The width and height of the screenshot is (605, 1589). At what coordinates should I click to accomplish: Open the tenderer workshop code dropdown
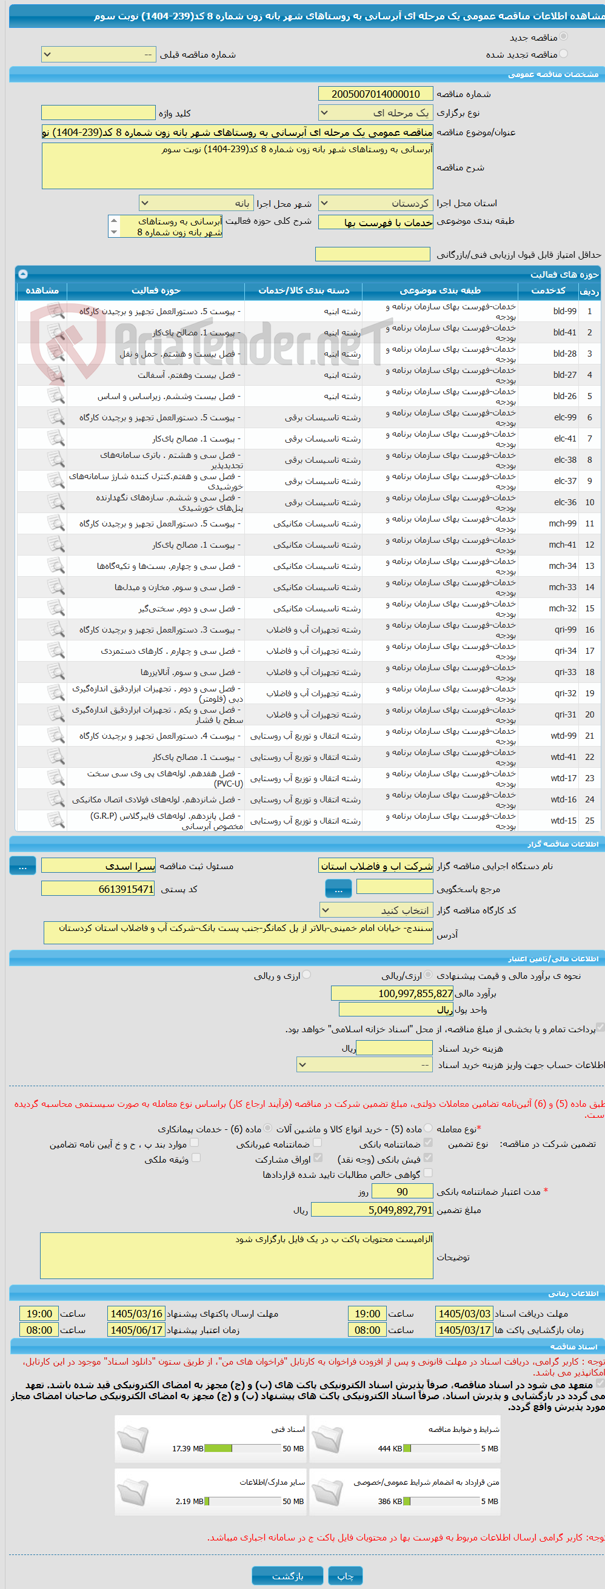click(x=376, y=910)
